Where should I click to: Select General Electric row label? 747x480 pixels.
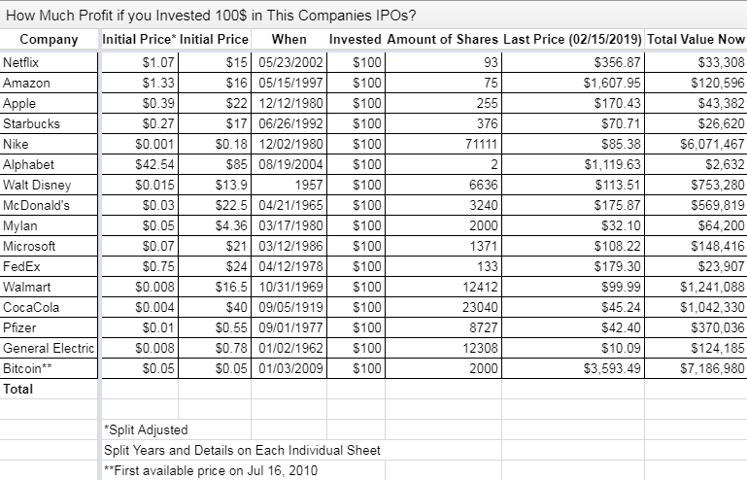pos(49,348)
